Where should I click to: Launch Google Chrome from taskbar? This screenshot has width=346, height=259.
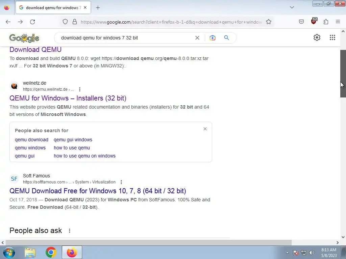click(51, 252)
